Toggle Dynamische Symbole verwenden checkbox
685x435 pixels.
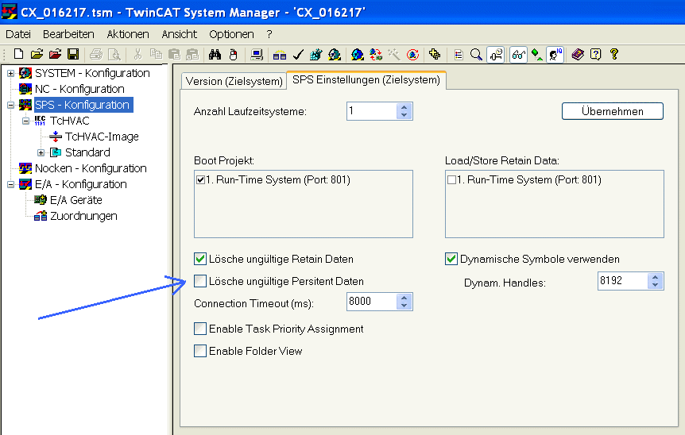(x=451, y=259)
